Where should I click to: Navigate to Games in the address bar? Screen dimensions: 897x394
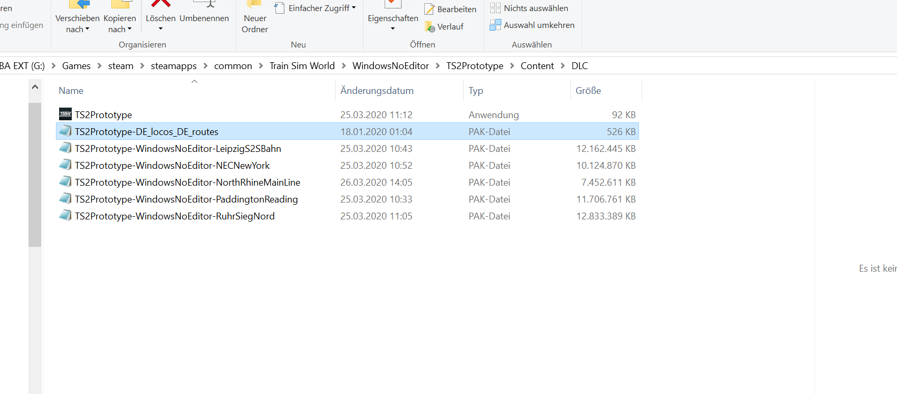tap(77, 66)
